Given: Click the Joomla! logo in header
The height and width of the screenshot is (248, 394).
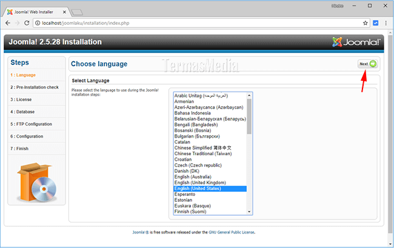Looking at the screenshot, I should pos(356,42).
